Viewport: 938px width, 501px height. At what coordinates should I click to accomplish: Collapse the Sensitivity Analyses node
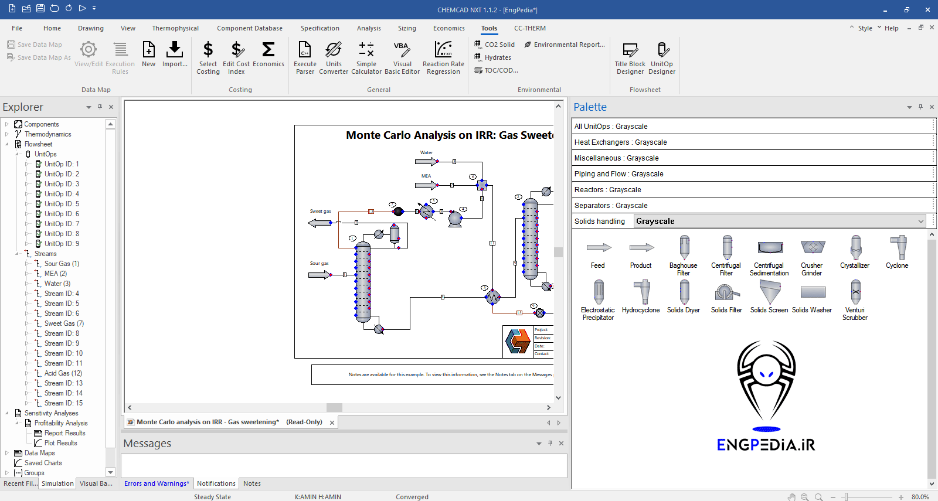tap(7, 413)
